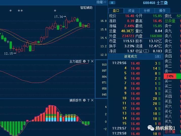This screenshot has width=181, height=136.
Task: Click 涨幅 value 2.44%
Action: [129, 26]
